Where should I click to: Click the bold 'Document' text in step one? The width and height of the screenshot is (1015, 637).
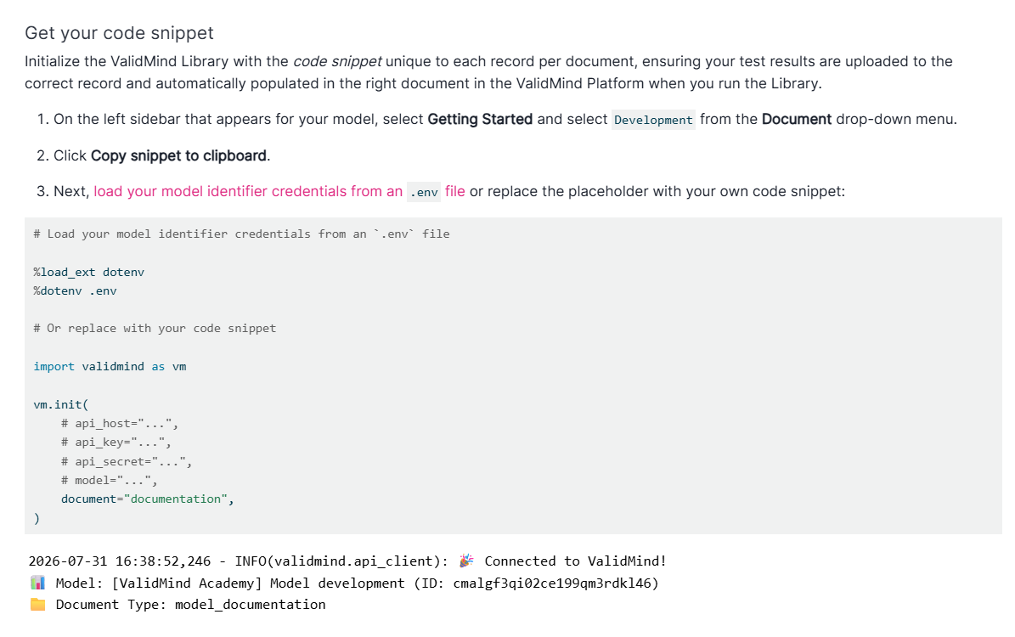tap(796, 119)
